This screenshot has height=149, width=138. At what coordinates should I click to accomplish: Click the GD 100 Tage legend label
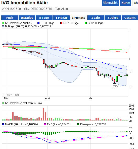coord(71,23)
